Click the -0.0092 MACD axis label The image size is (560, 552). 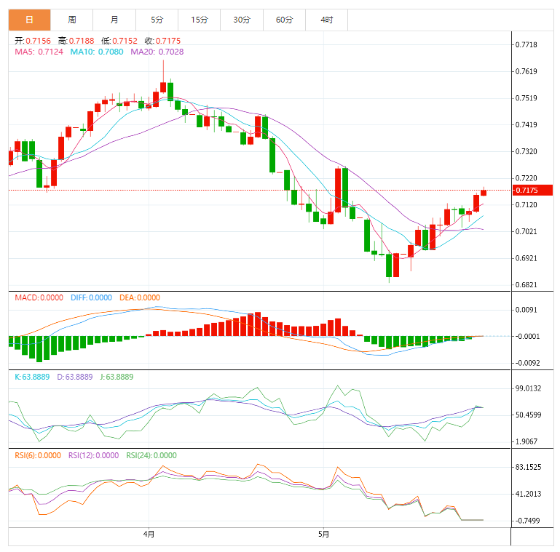(x=527, y=363)
